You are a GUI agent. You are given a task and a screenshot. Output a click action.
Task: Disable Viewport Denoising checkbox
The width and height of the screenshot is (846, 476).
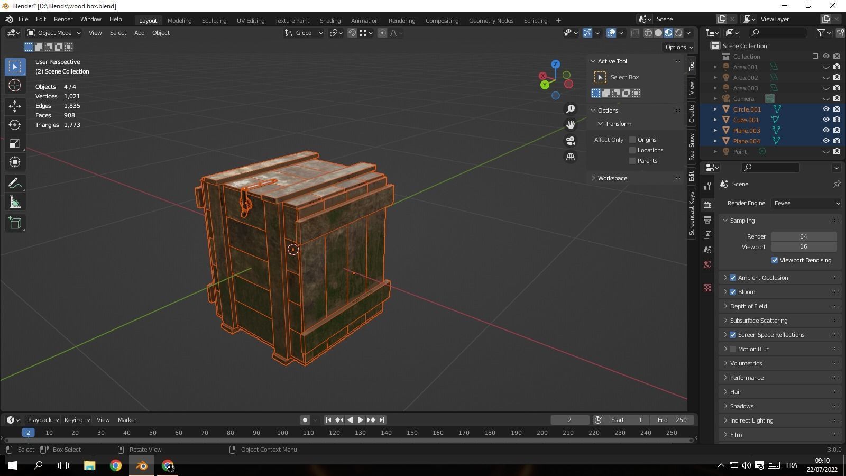(775, 260)
